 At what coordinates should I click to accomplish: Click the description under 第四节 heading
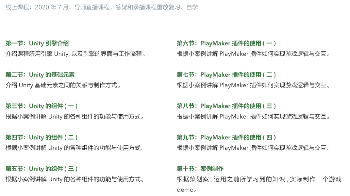point(75,148)
